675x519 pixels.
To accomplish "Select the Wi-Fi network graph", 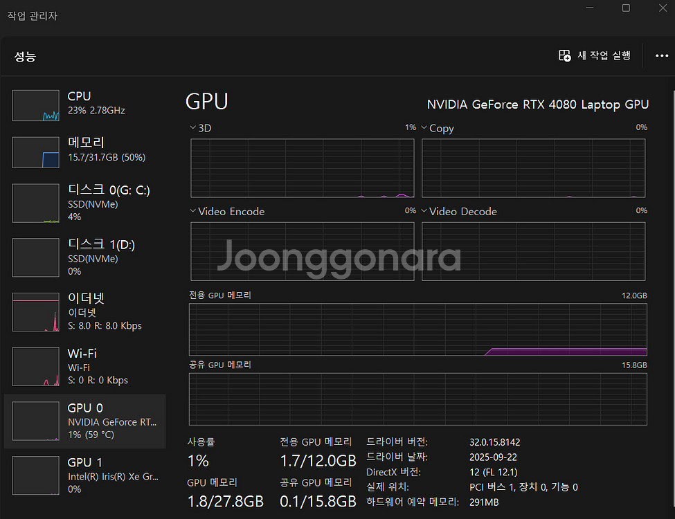I will tap(36, 366).
